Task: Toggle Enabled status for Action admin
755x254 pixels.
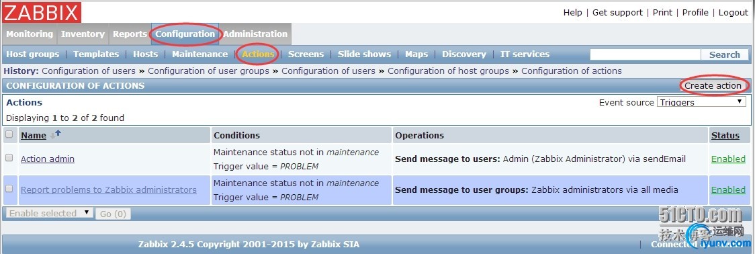Action: [x=728, y=159]
